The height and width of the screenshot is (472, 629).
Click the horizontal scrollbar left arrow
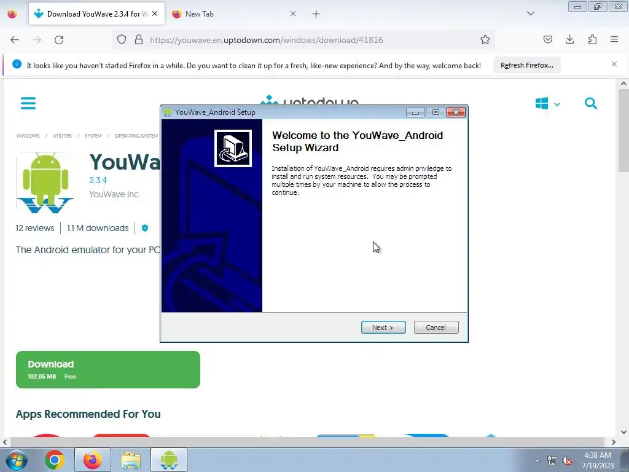tap(5, 442)
